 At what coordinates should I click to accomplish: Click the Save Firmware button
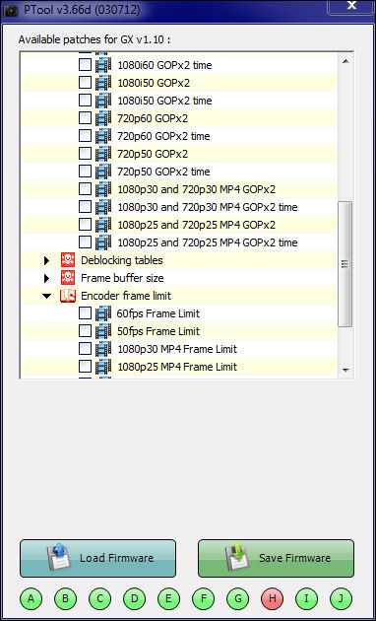[x=276, y=558]
